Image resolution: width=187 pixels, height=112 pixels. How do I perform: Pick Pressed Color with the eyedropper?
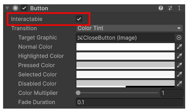[x=179, y=65]
